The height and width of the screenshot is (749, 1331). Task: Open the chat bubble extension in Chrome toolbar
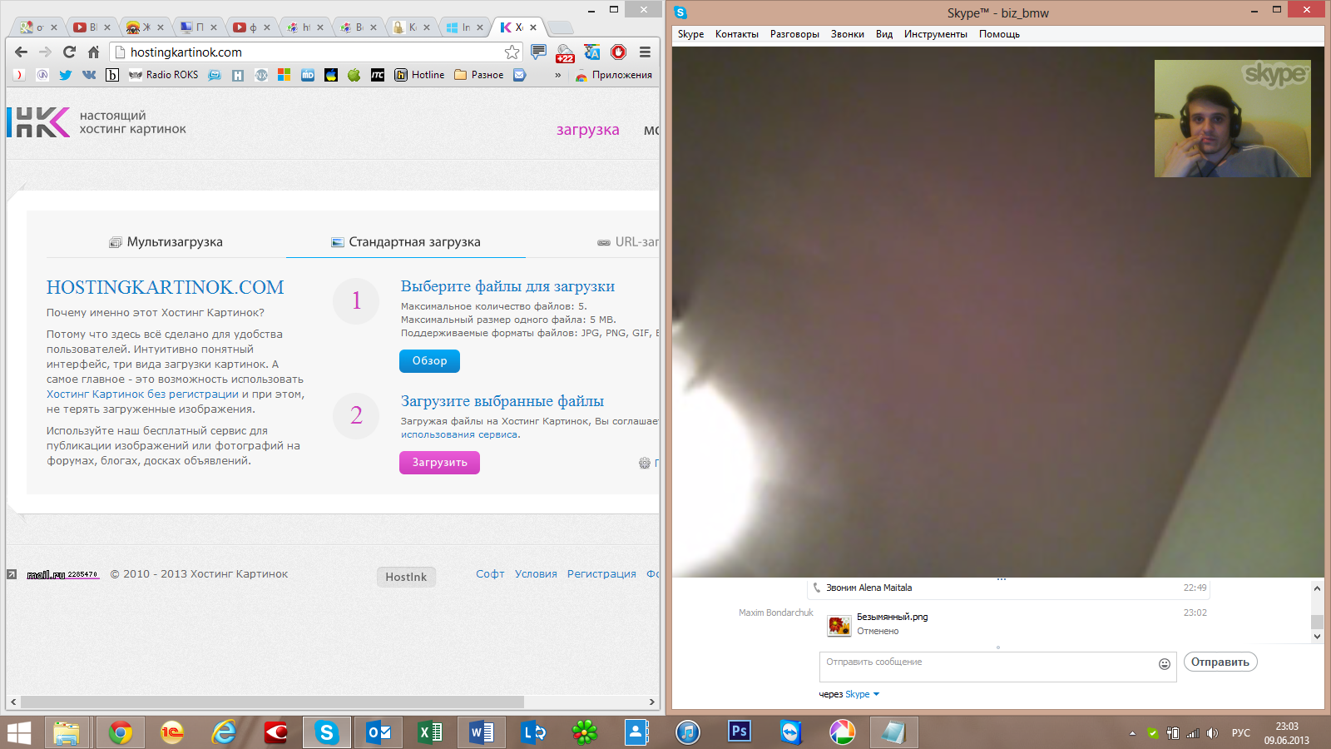pyautogui.click(x=539, y=52)
